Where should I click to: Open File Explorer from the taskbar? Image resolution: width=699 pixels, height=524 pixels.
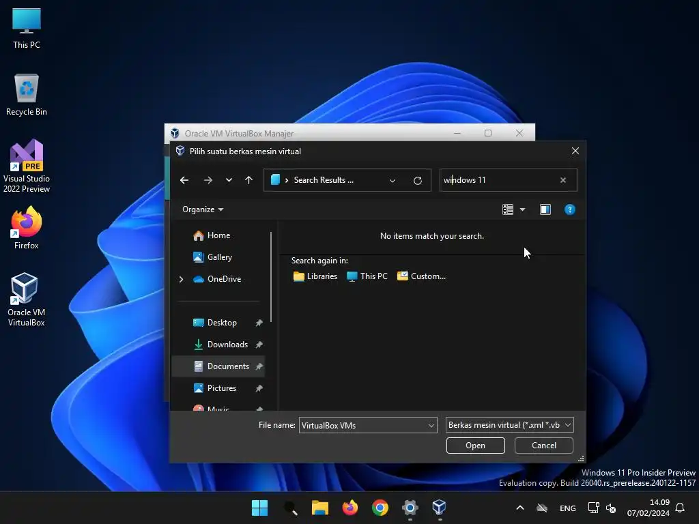point(319,508)
